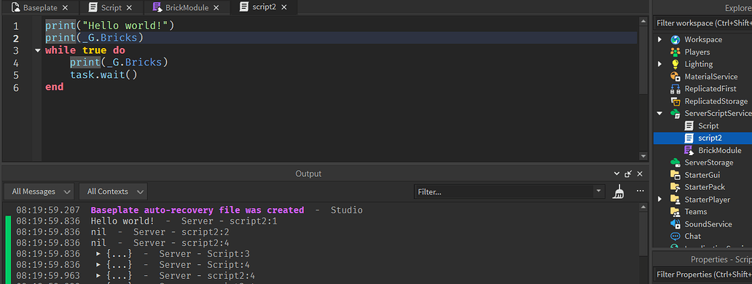Image resolution: width=752 pixels, height=284 pixels.
Task: Undock the Output panel
Action: pyautogui.click(x=628, y=174)
